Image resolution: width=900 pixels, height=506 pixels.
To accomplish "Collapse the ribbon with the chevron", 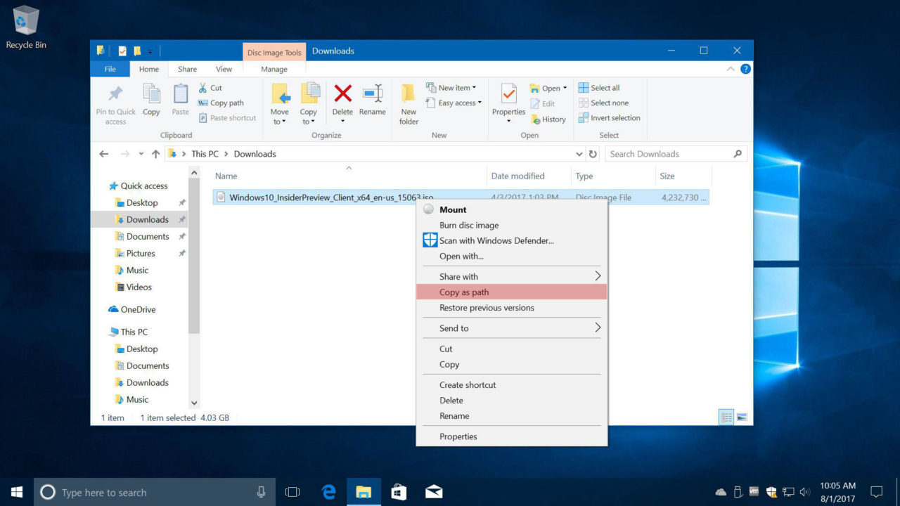I will [x=731, y=69].
